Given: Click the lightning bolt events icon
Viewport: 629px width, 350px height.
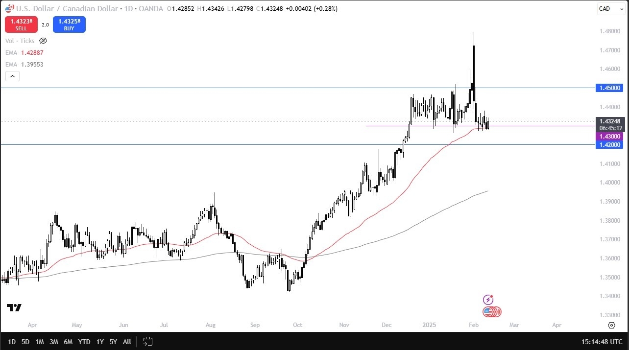Looking at the screenshot, I should (x=488, y=299).
